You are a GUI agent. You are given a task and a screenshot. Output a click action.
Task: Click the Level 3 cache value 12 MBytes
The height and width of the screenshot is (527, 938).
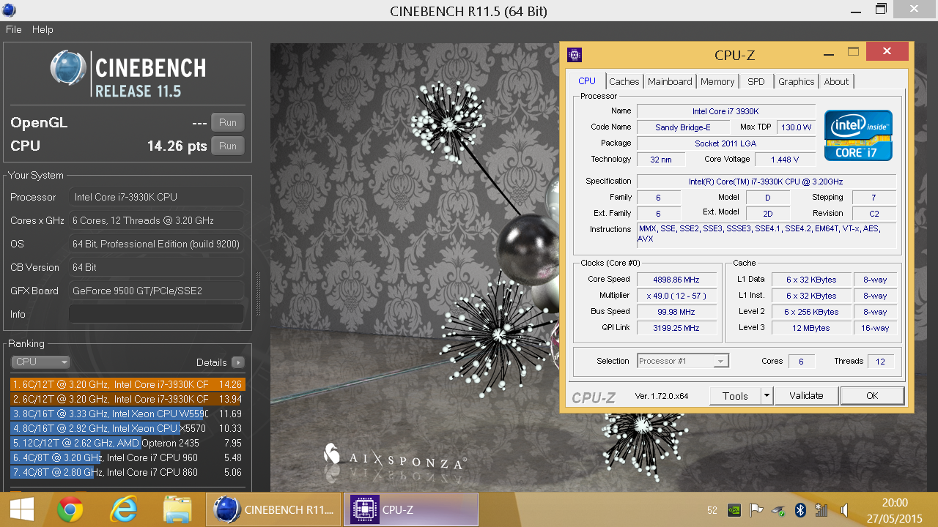(x=811, y=328)
